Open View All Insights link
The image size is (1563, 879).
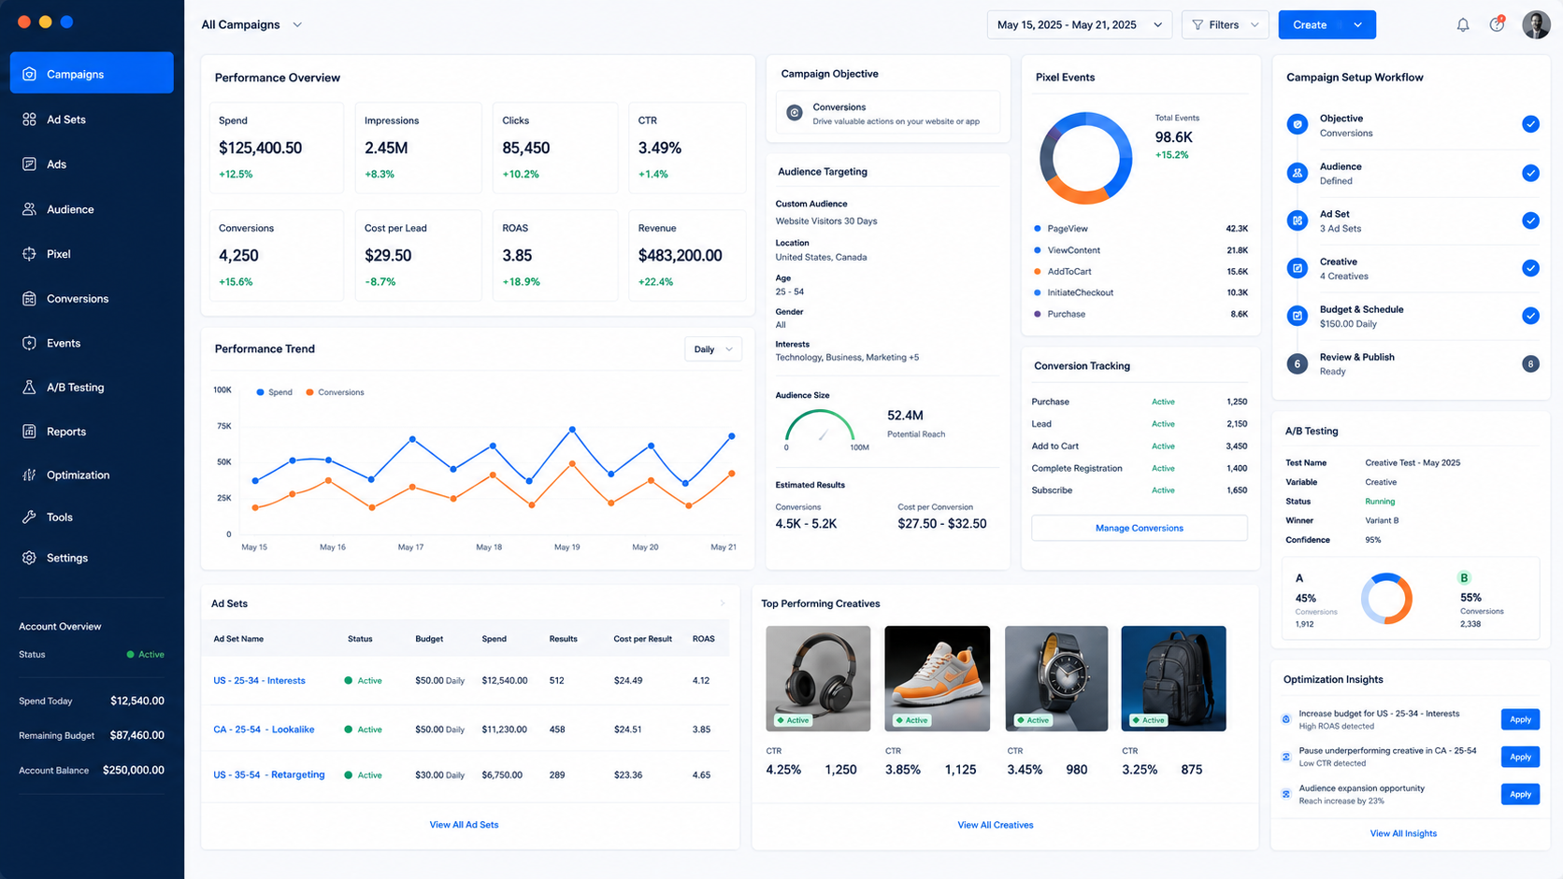coord(1403,833)
